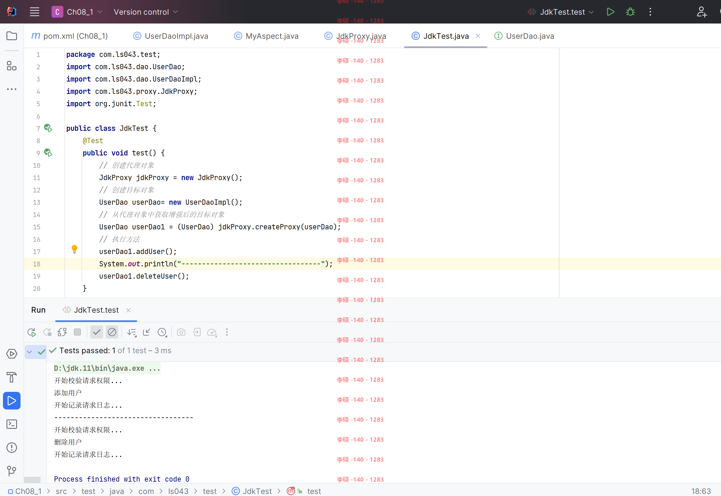Open the Version control dropdown

point(146,12)
